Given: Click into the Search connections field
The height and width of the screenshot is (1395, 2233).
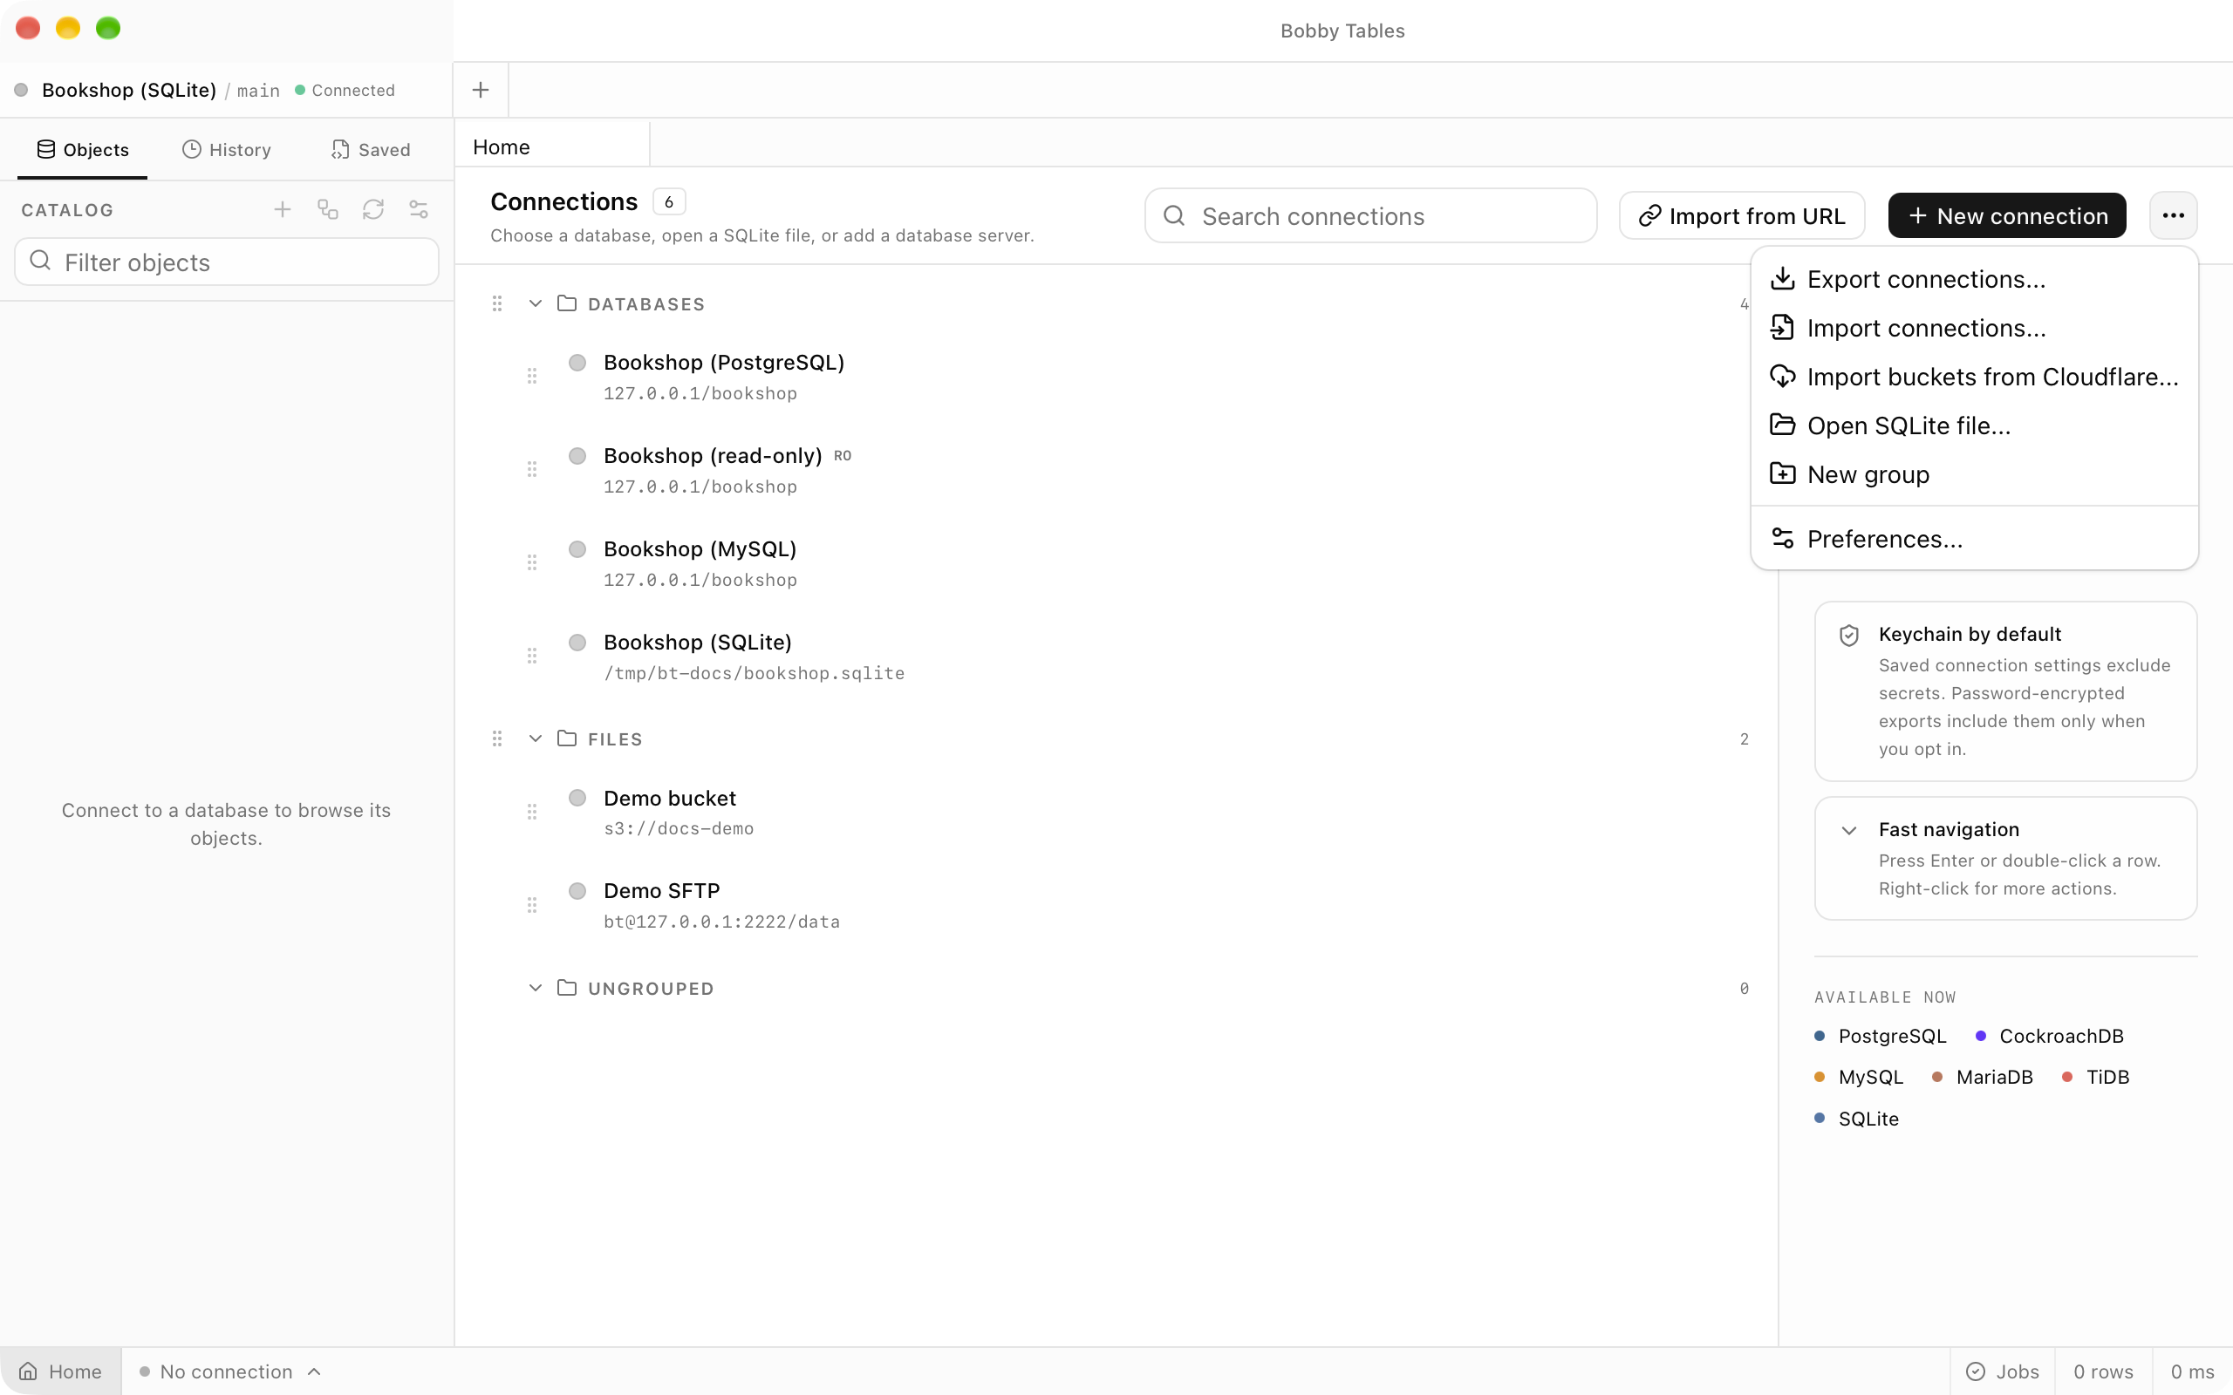Looking at the screenshot, I should (1370, 215).
